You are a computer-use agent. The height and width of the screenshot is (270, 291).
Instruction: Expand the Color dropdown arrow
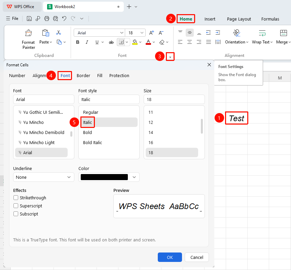(x=134, y=177)
